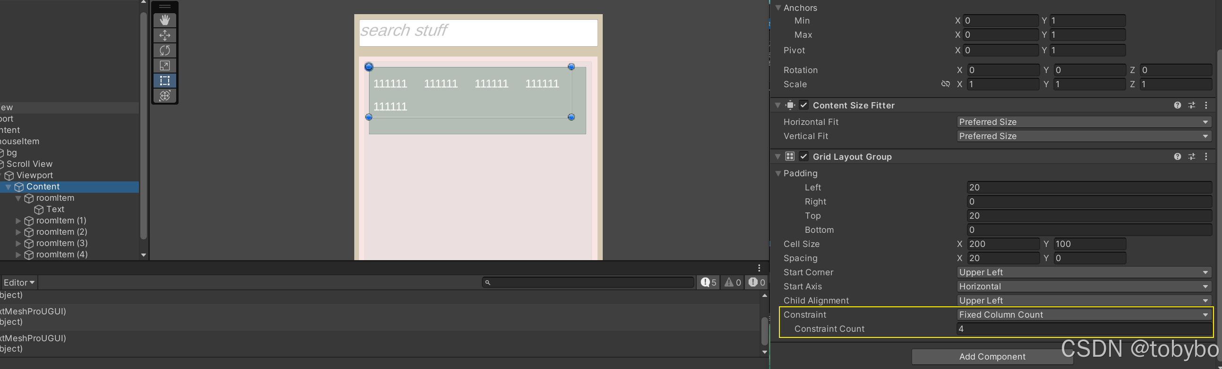Collapse the Grid Layout Group component
This screenshot has width=1222, height=369.
coord(778,156)
